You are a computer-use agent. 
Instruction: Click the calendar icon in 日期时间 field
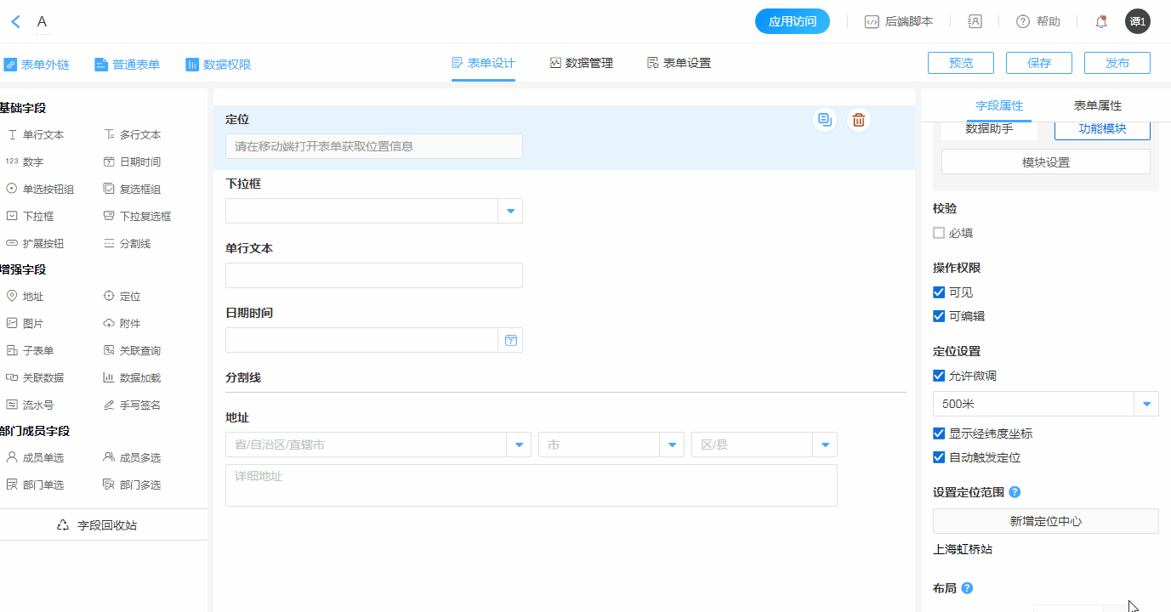tap(510, 340)
